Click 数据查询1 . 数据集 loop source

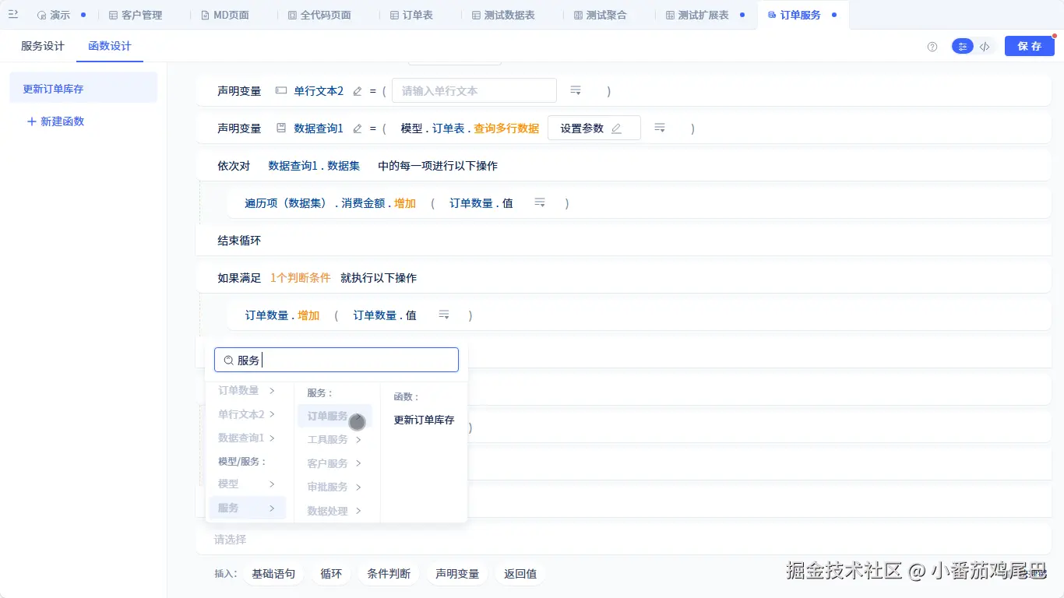314,166
